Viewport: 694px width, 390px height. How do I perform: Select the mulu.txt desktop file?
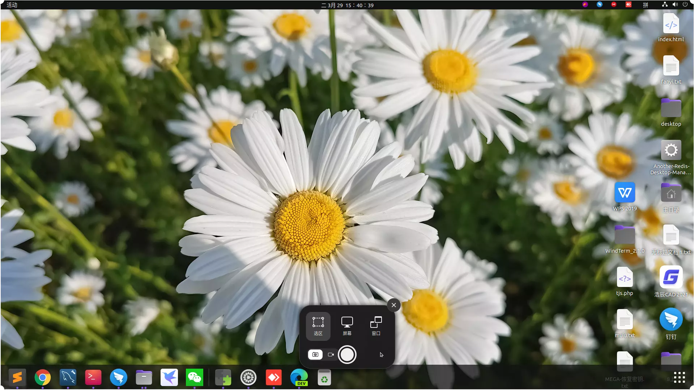coord(625,324)
